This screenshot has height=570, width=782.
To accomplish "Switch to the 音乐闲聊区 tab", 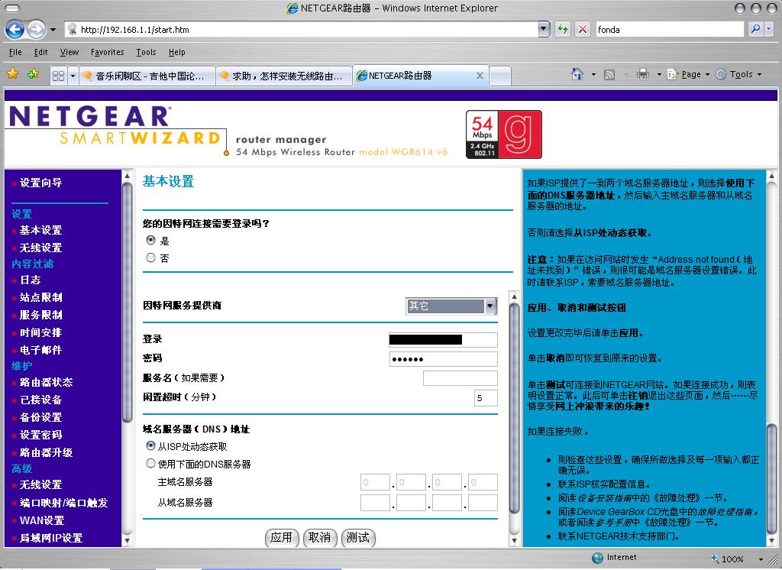I will point(147,76).
